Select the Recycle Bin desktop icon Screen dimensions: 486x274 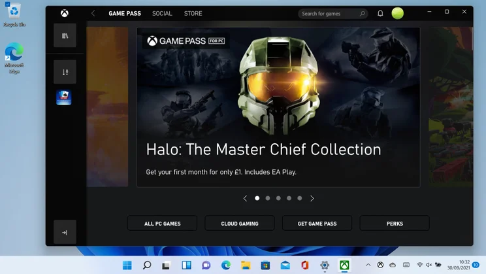[14, 14]
